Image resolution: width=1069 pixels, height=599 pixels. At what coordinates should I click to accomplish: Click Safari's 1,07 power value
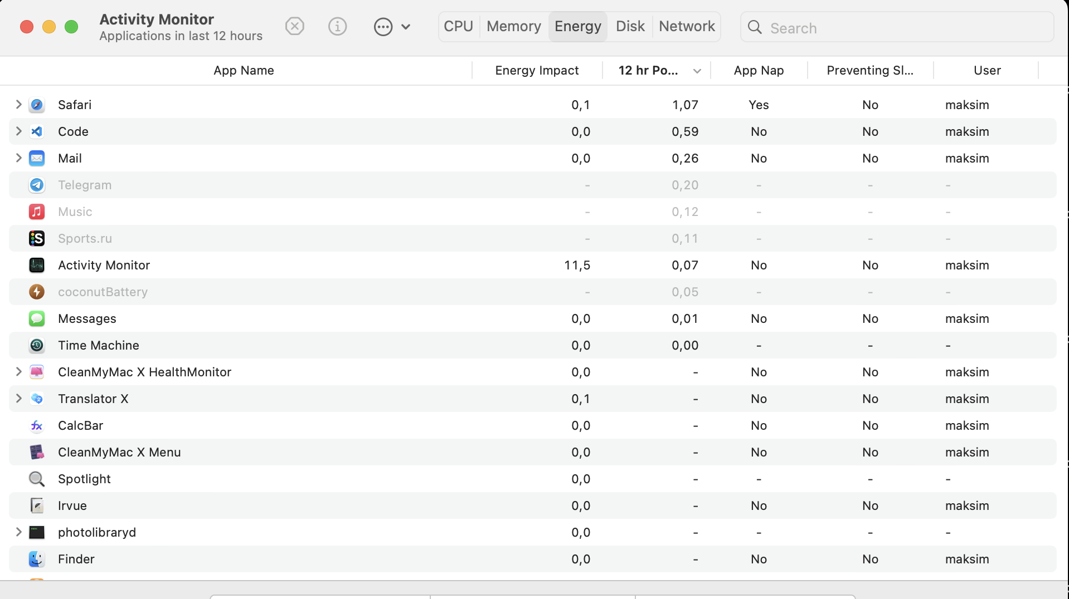click(685, 105)
